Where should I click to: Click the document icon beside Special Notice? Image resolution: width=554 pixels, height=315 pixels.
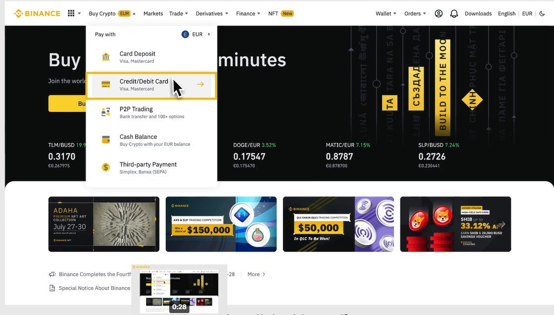pyautogui.click(x=52, y=288)
